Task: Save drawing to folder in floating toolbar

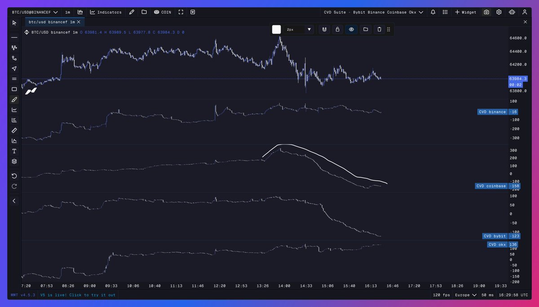Action: click(366, 29)
